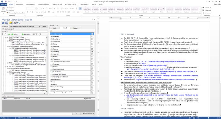Click the pencil edit icon under Inhoud tab
The image size is (221, 119).
(x=51, y=31)
